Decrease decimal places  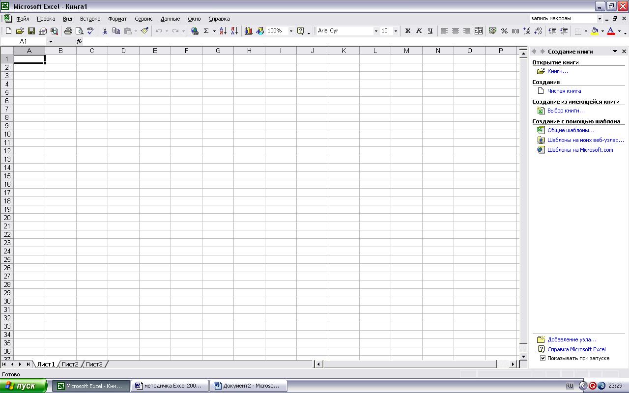click(538, 30)
